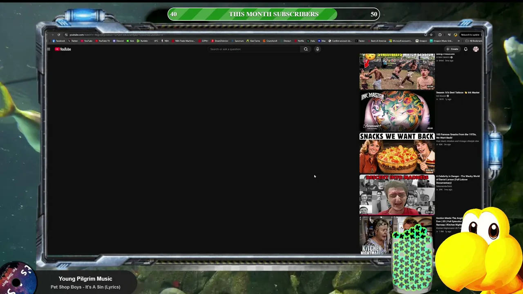The image size is (523, 294).
Task: Open the Confirm account bookmark
Action: 340,41
